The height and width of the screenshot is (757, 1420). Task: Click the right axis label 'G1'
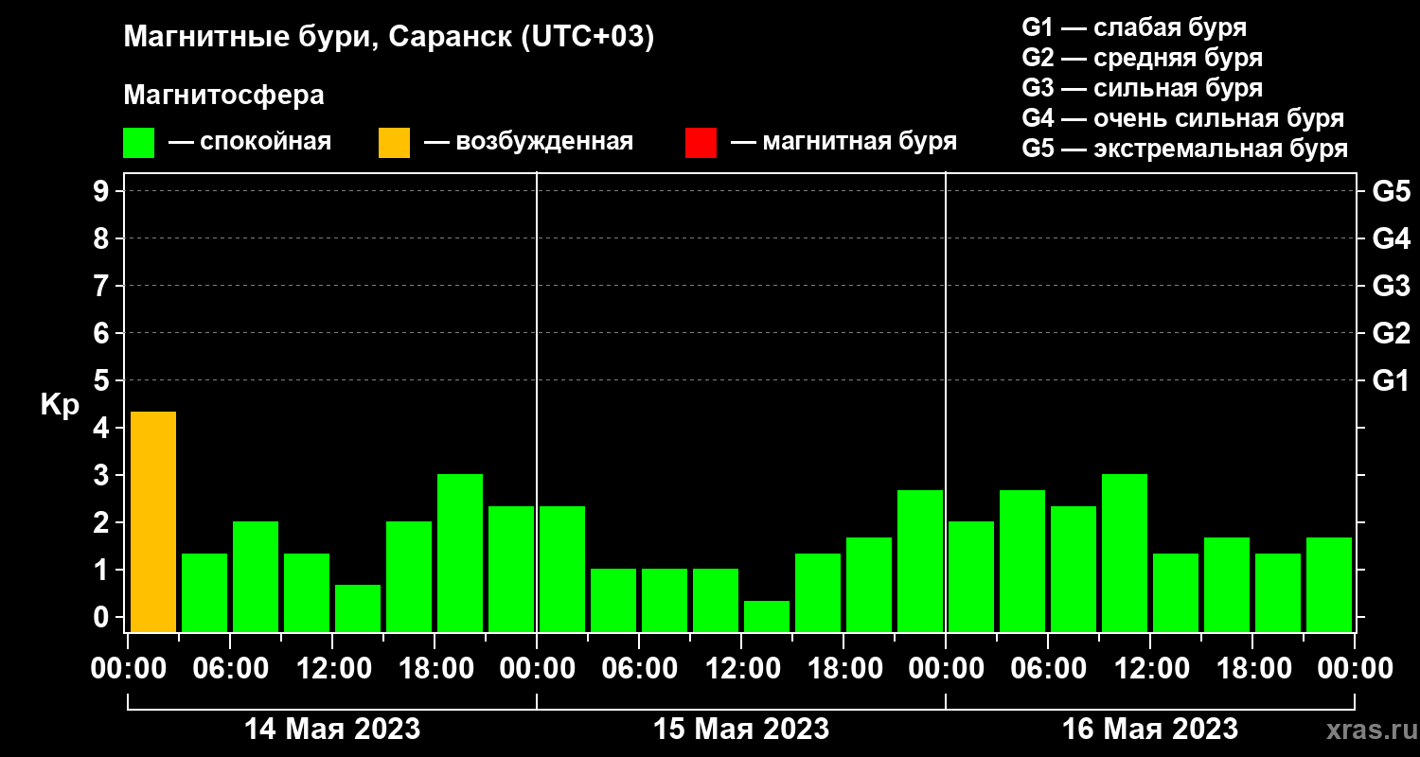(x=1391, y=380)
